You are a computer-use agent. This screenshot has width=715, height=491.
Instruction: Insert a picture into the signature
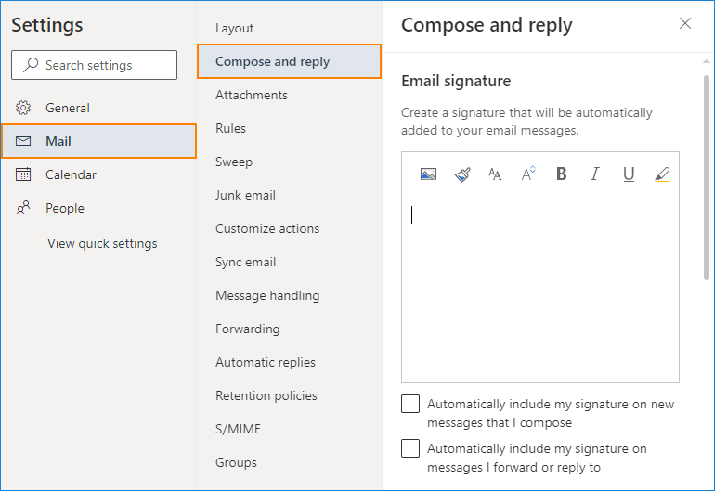coord(428,174)
